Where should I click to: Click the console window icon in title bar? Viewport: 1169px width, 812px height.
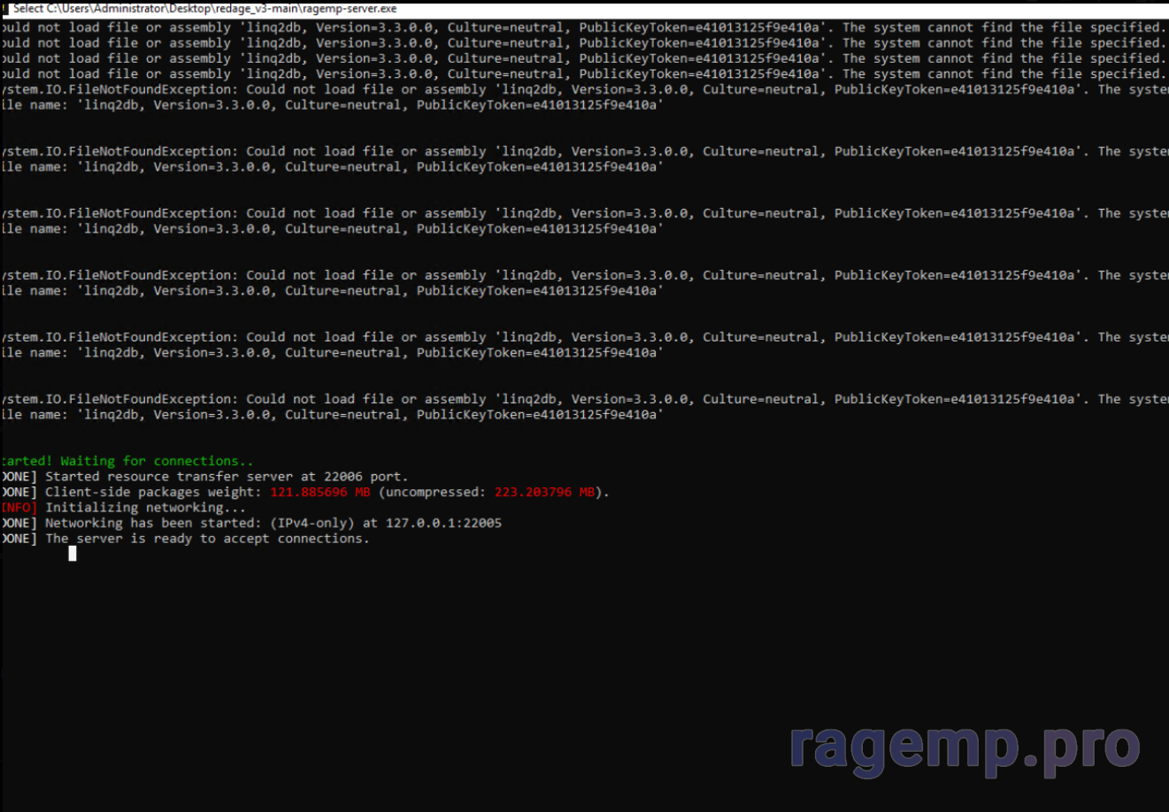click(4, 8)
